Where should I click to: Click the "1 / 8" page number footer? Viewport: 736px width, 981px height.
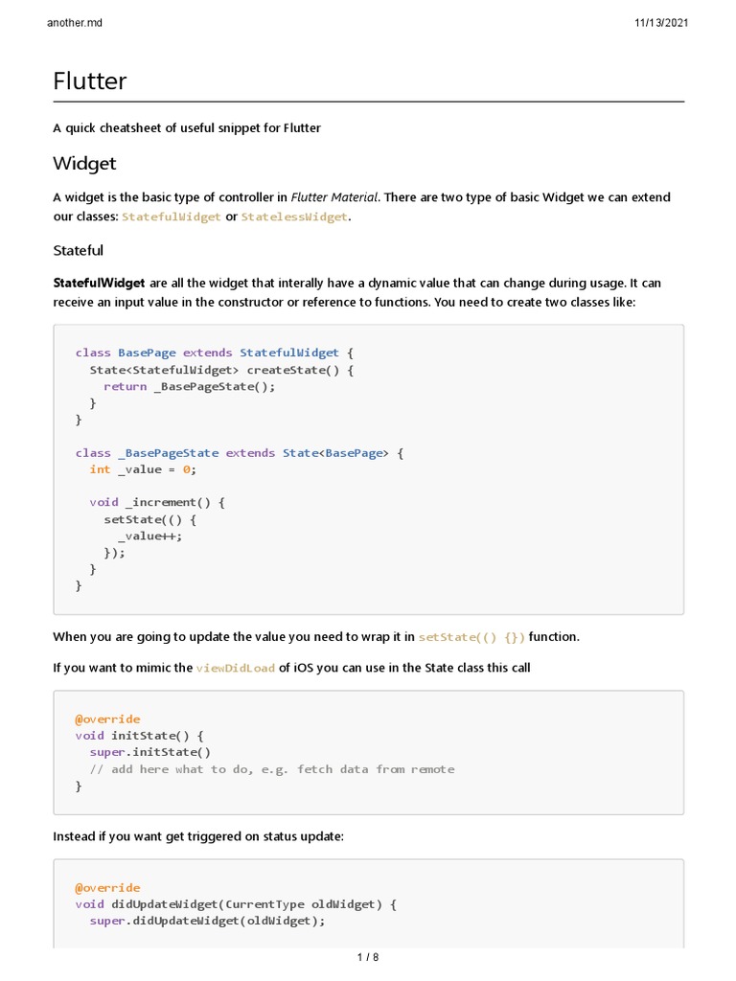click(368, 957)
